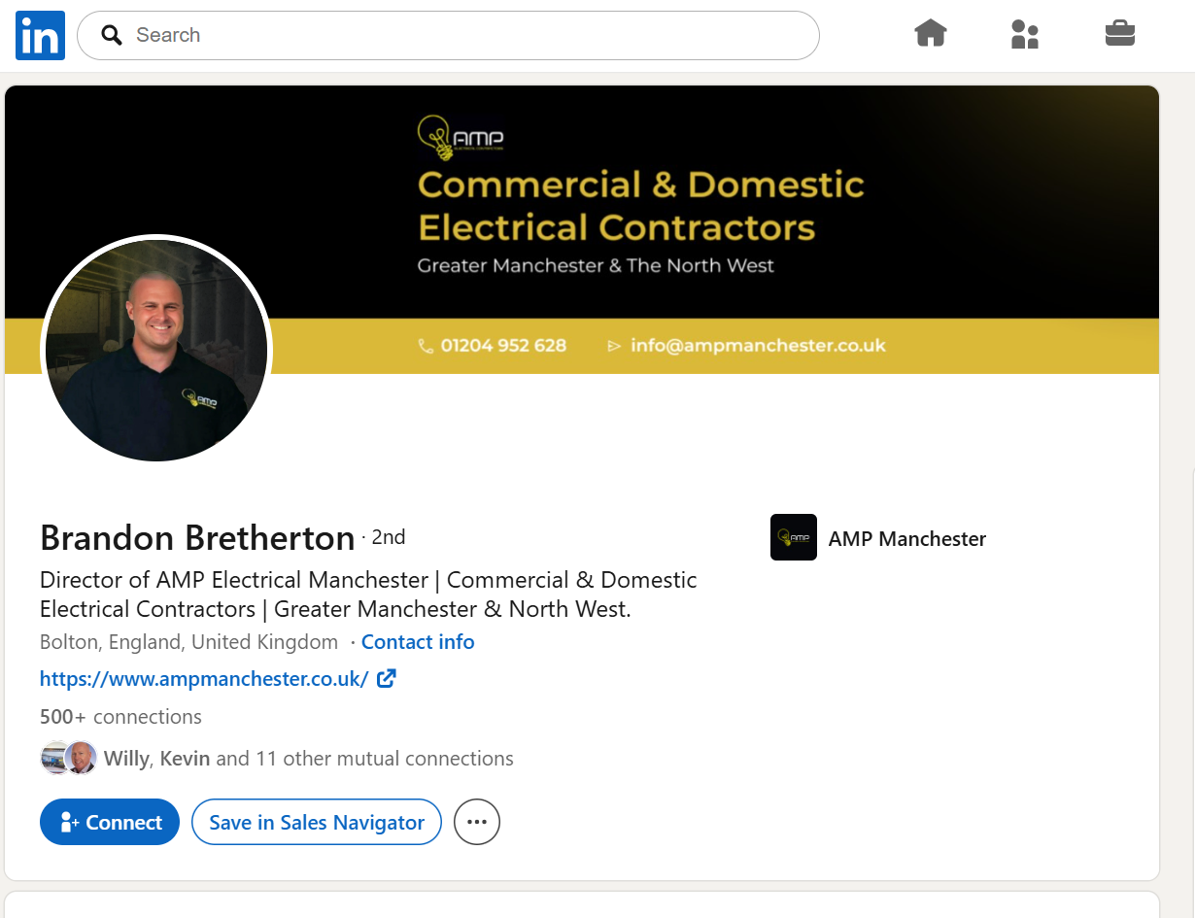View 500+ connections
Image resolution: width=1195 pixels, height=918 pixels.
point(120,717)
